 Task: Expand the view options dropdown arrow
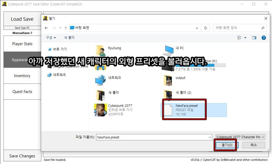point(245,38)
